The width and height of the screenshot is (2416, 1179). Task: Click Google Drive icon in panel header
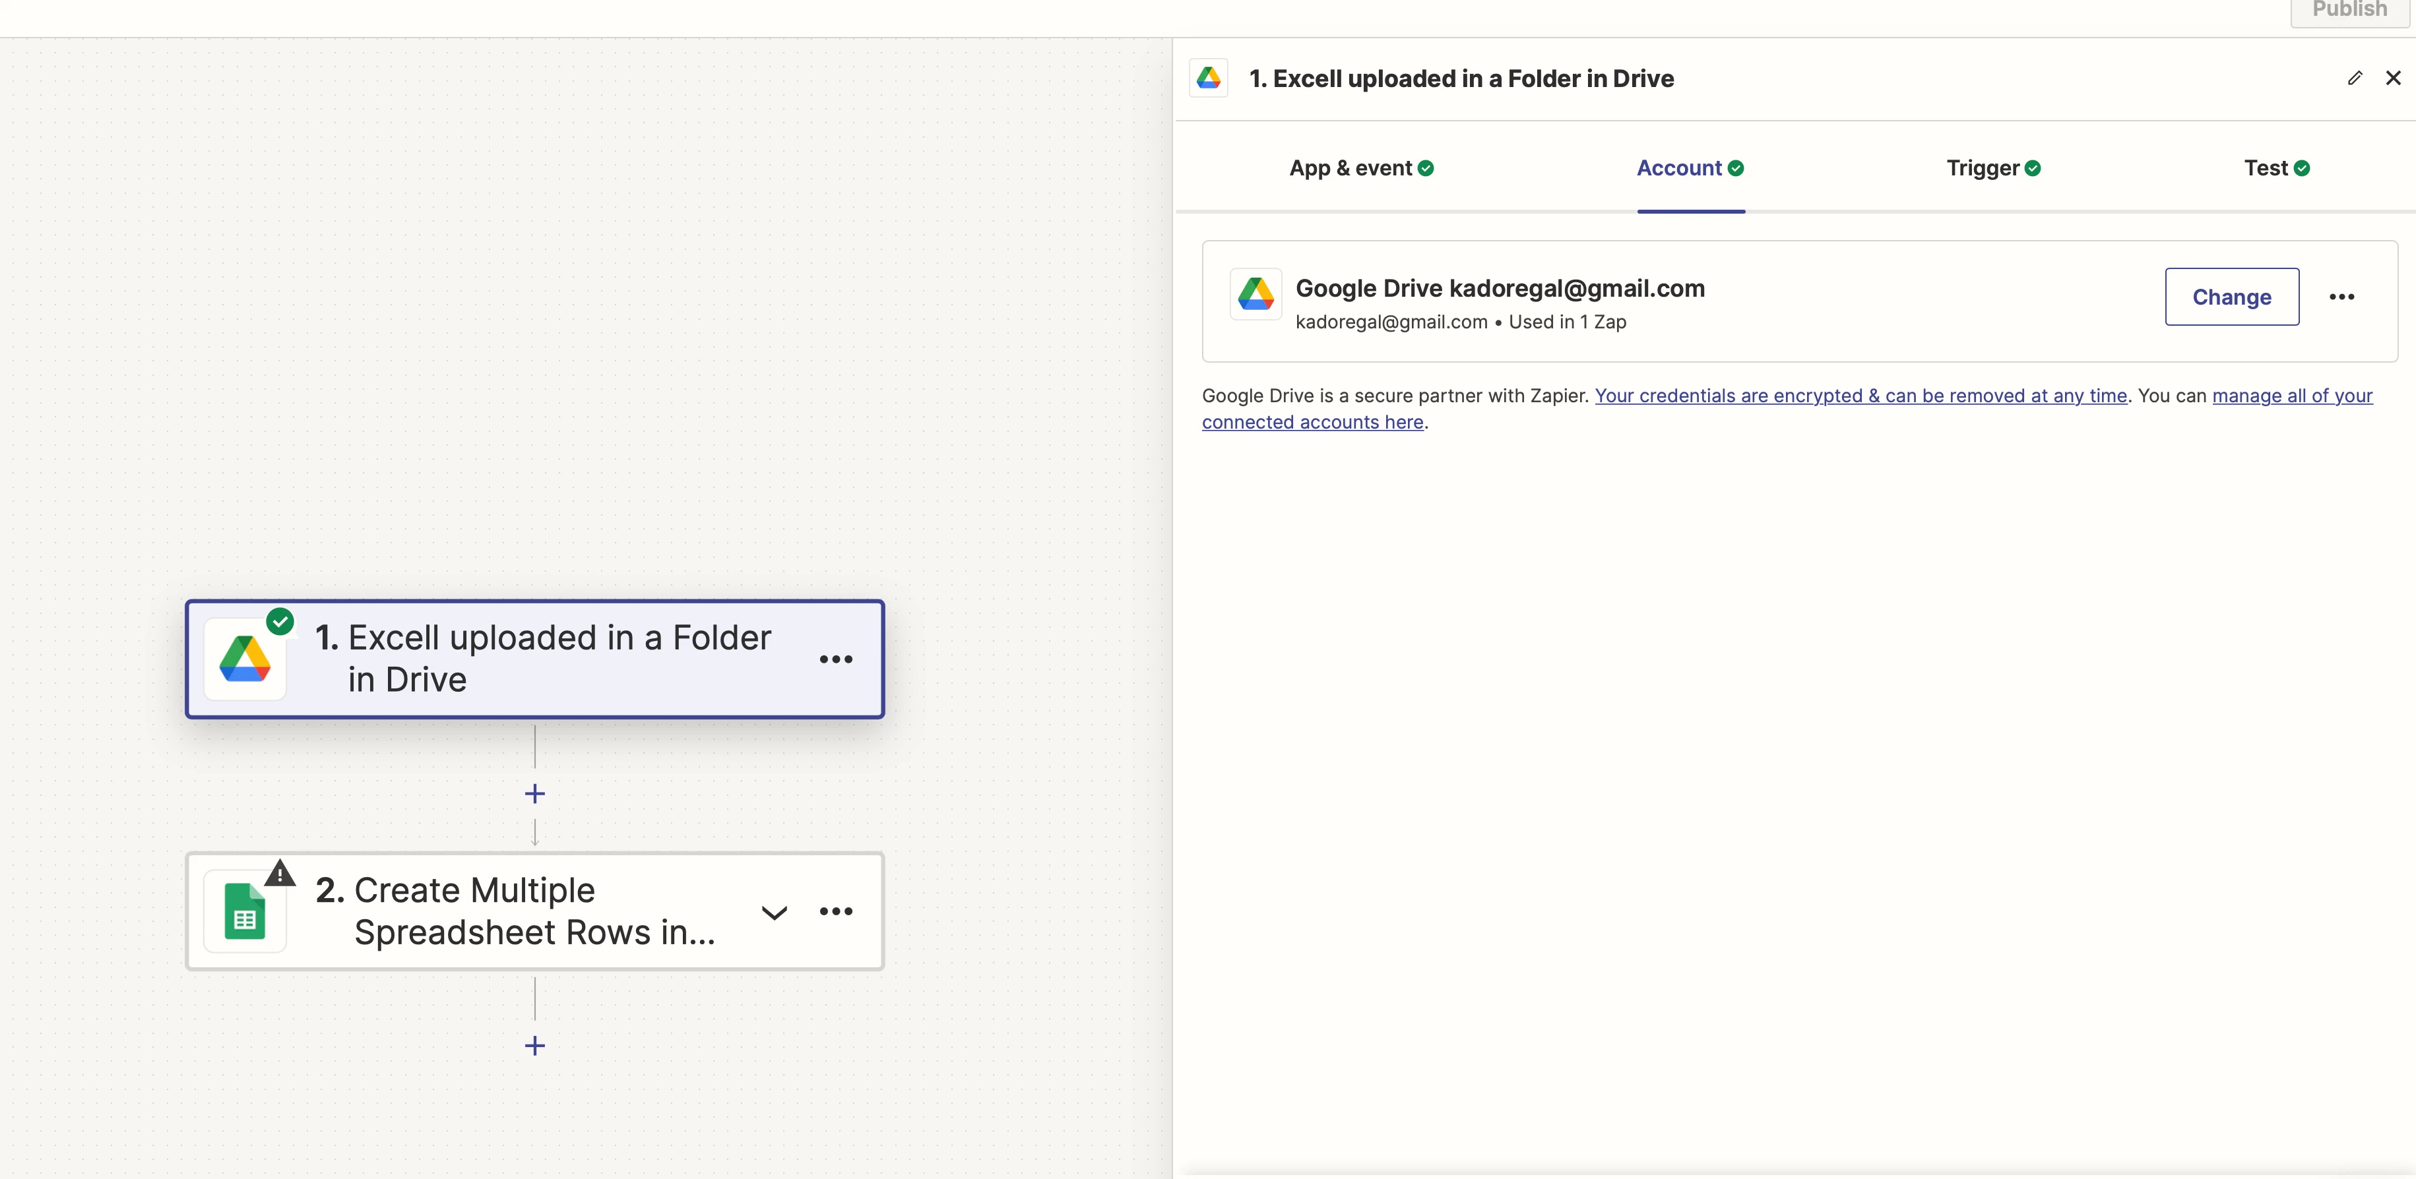click(x=1208, y=78)
